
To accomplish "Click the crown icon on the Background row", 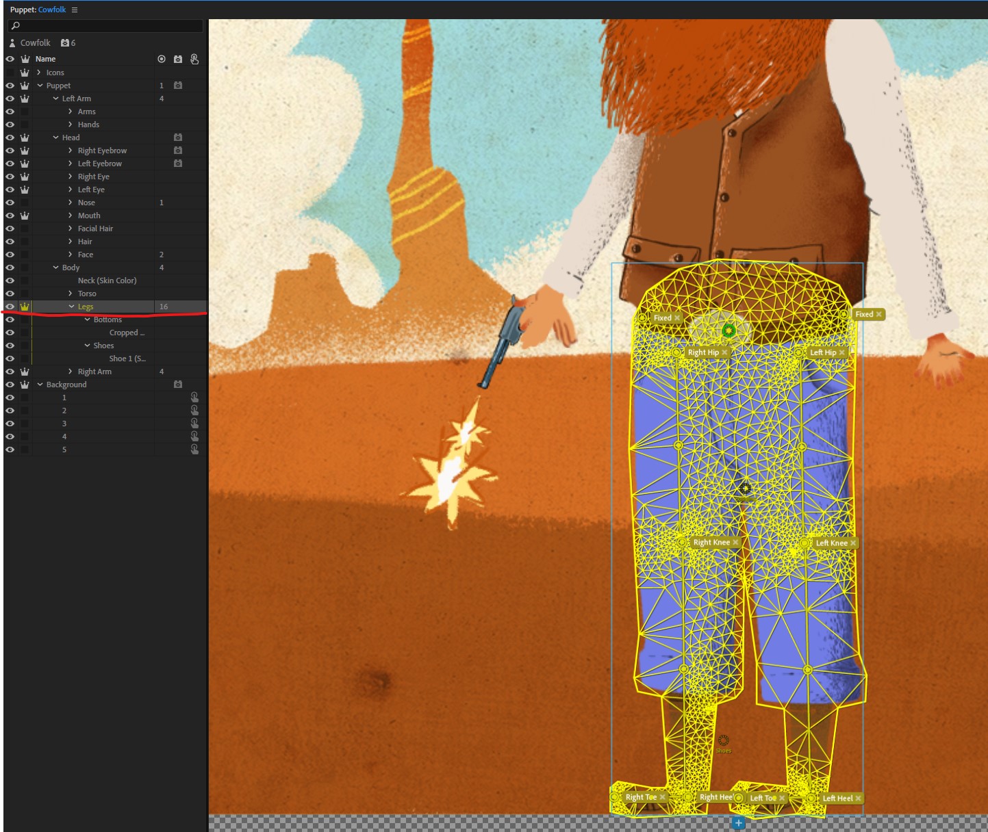I will pyautogui.click(x=25, y=384).
